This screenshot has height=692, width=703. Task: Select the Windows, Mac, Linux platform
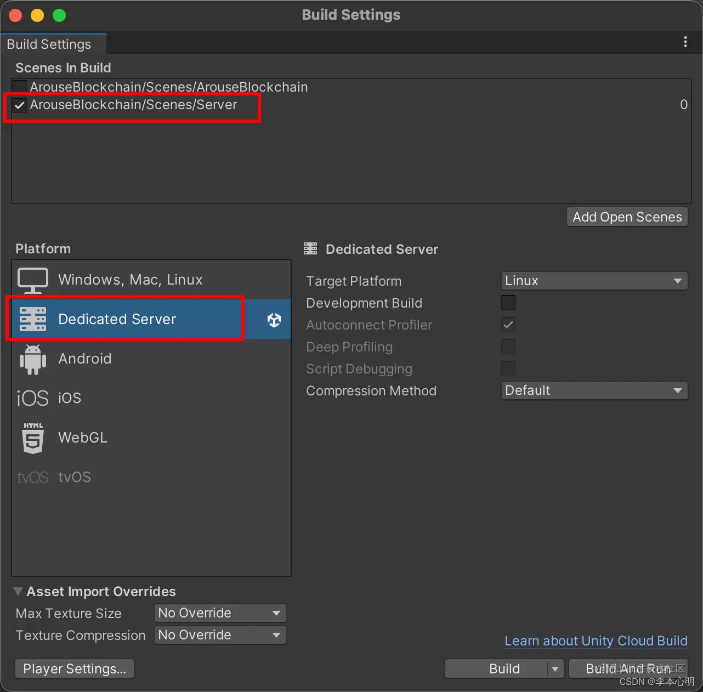click(x=151, y=280)
